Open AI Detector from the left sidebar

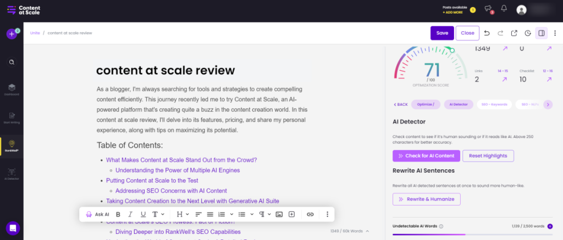coord(12,174)
